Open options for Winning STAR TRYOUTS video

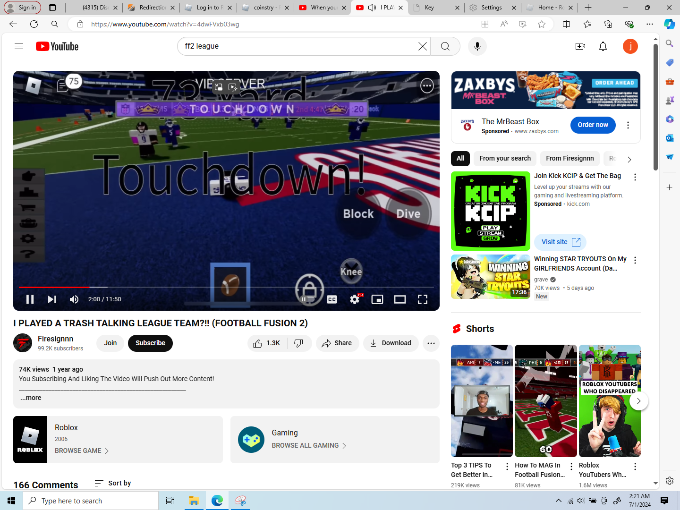point(635,260)
